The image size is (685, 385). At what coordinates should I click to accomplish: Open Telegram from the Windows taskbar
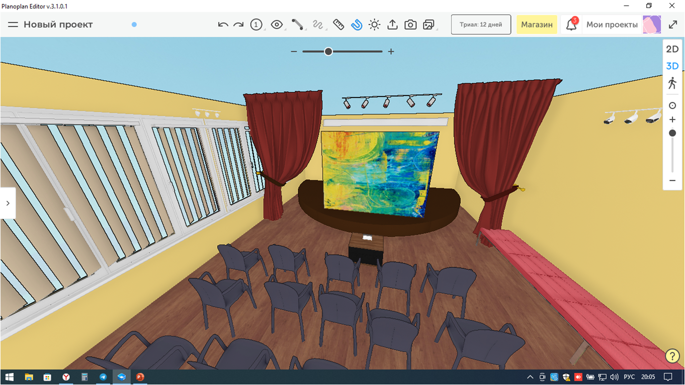coord(103,377)
